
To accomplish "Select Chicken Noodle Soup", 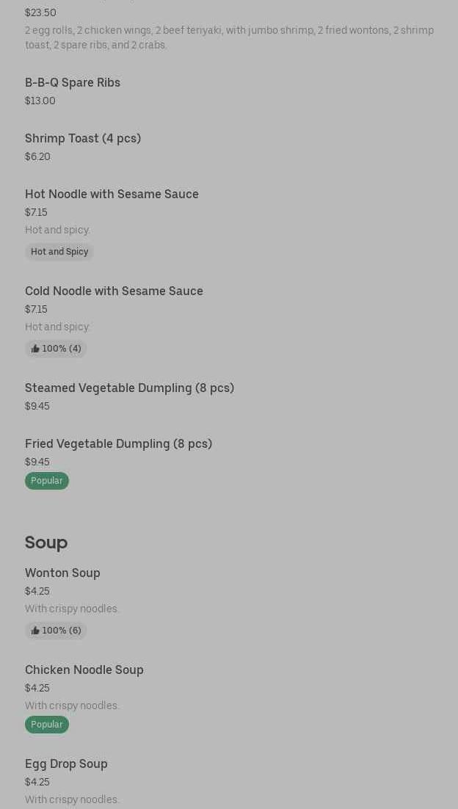I will point(84,670).
